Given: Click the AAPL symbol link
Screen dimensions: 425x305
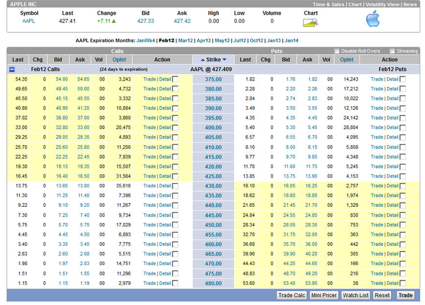Looking at the screenshot, I should tap(29, 21).
